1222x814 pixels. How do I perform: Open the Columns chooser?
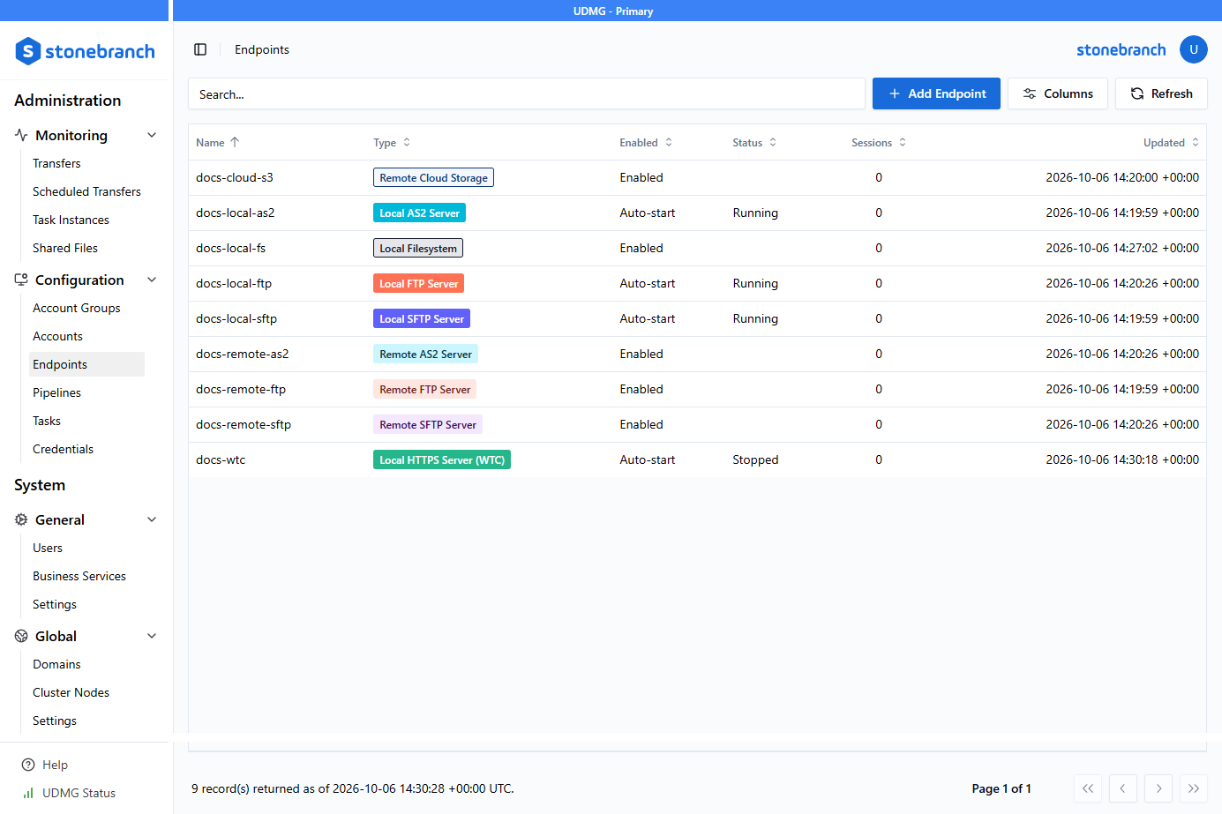tap(1057, 93)
